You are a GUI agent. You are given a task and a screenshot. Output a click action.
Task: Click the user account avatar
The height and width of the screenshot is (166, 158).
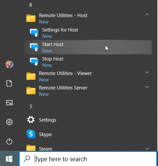click(9, 64)
